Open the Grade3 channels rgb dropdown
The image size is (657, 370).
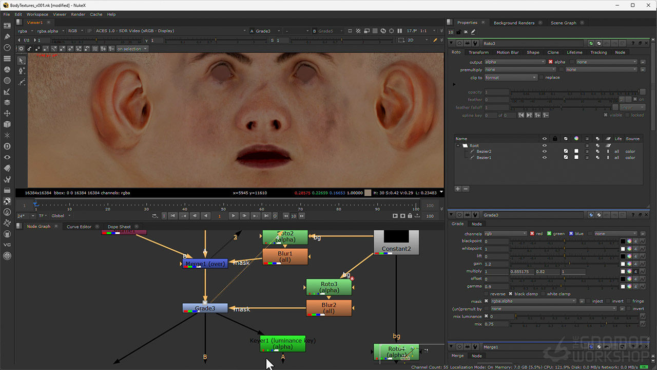[506, 234]
